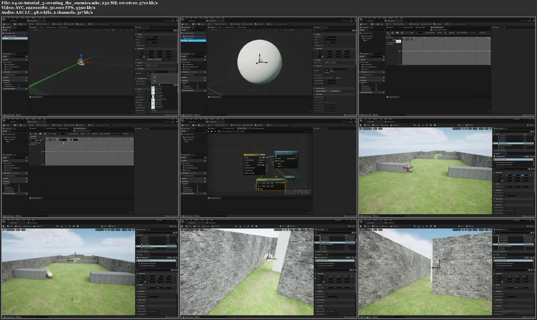Open the Blueprint event graph thumbnail
This screenshot has width=537, height=320.
pyautogui.click(x=268, y=167)
